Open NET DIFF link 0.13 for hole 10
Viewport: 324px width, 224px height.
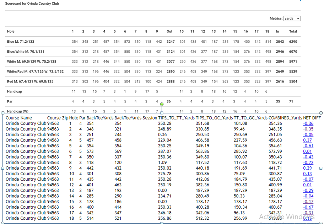pos(307,174)
